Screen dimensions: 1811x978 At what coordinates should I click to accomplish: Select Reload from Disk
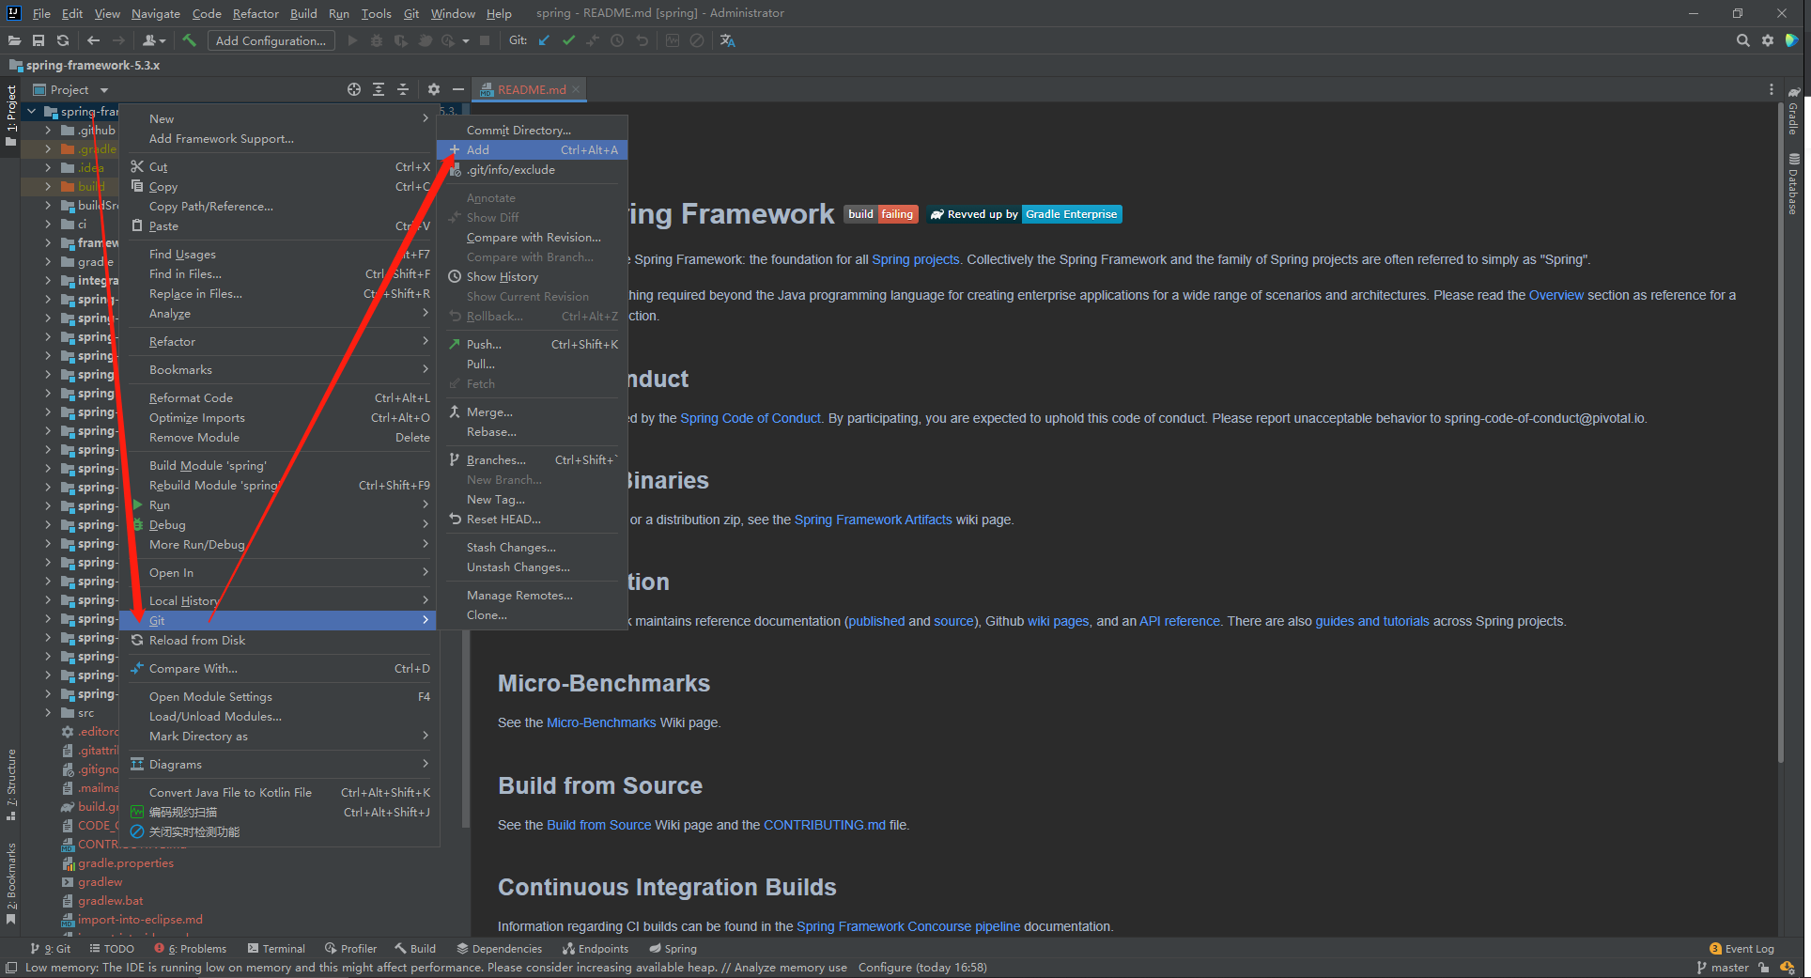(x=279, y=640)
